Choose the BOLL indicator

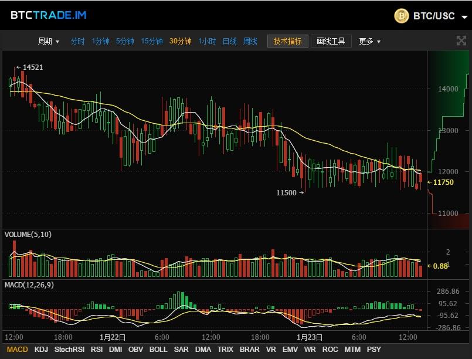pos(158,350)
